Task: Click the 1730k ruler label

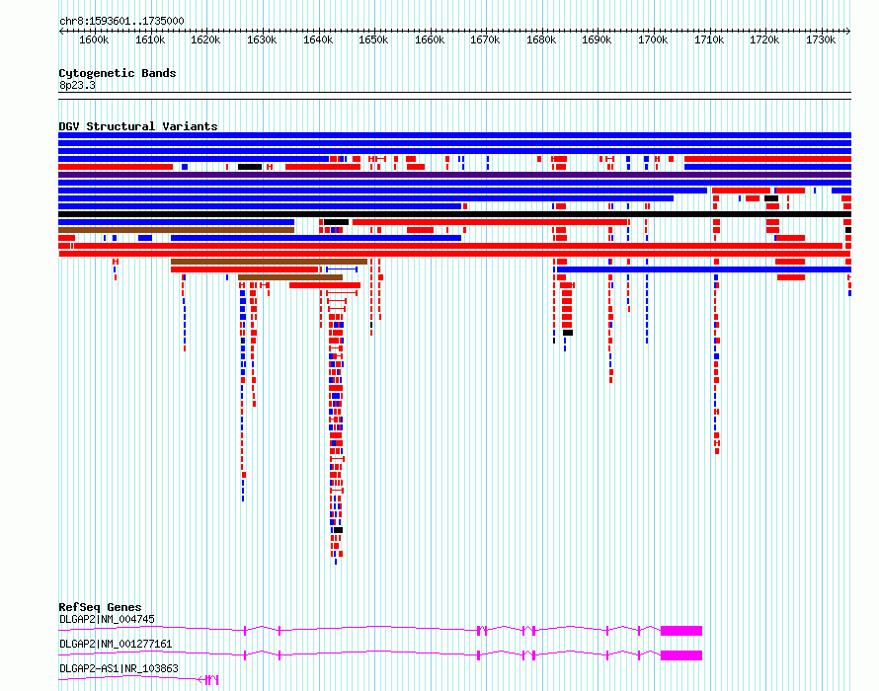Action: [821, 39]
